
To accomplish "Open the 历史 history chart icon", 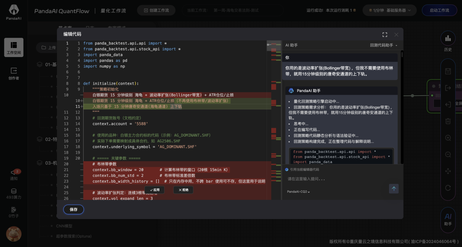I will 448,38.
